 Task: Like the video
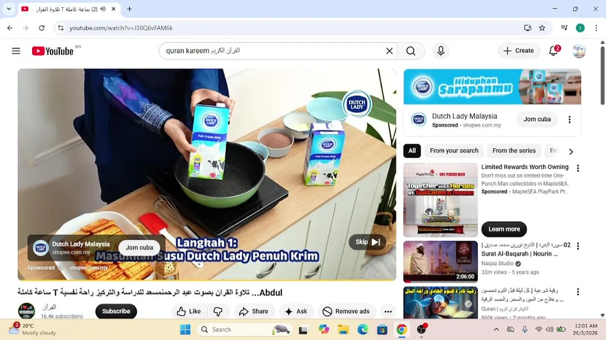click(x=189, y=311)
